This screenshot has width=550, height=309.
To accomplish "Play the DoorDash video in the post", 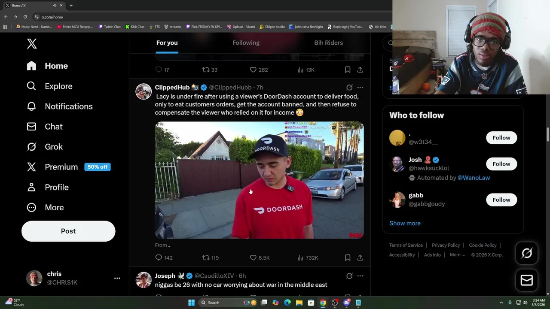I will click(x=259, y=180).
